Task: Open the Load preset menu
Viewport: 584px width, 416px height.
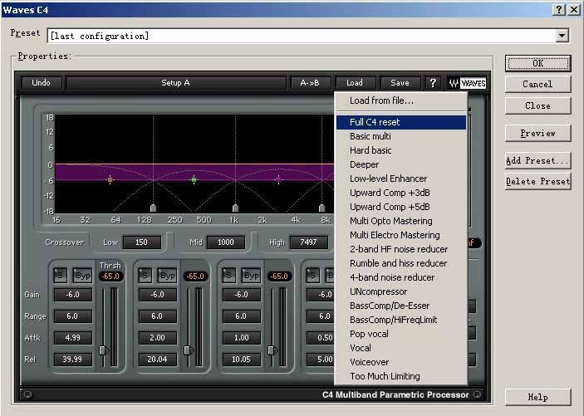Action: tap(355, 83)
